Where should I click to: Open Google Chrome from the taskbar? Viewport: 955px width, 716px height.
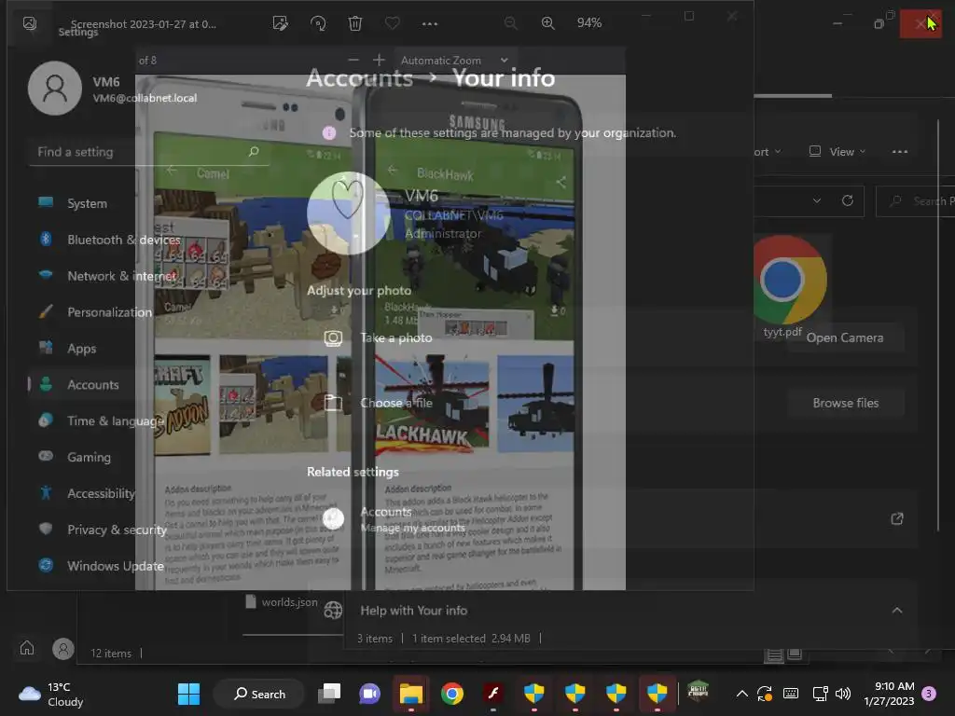(x=452, y=694)
